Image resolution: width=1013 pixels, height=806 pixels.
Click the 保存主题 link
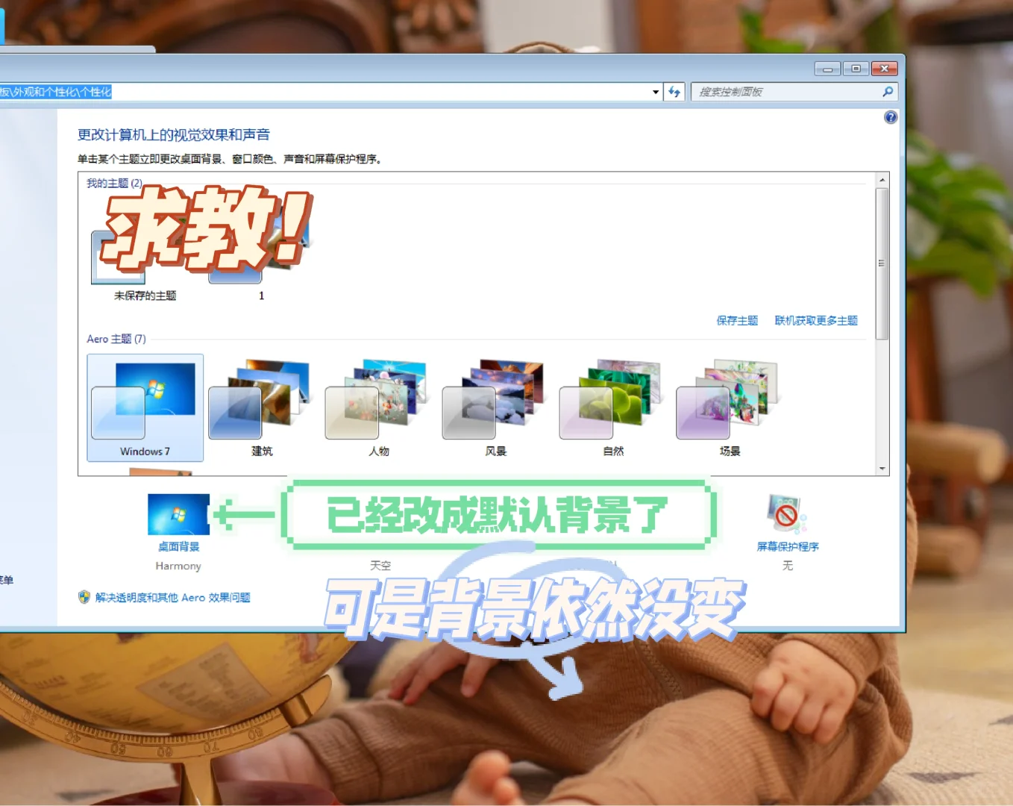coord(736,319)
